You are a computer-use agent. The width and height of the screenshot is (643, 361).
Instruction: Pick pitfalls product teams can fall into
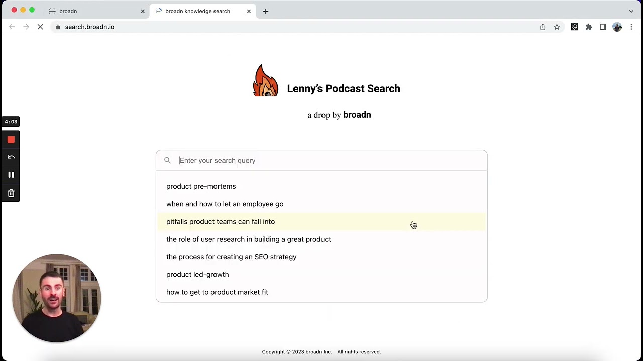coord(321,222)
